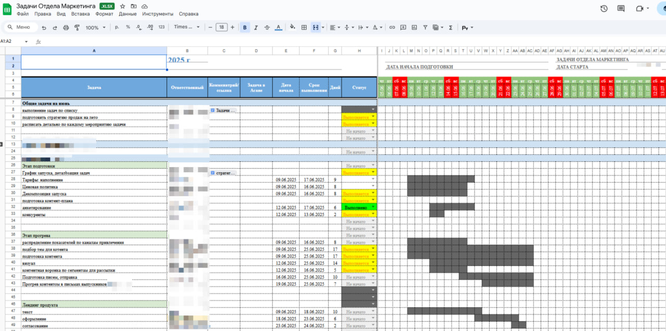666x331 pixels.
Task: Toggle italic formatting
Action: pyautogui.click(x=255, y=28)
